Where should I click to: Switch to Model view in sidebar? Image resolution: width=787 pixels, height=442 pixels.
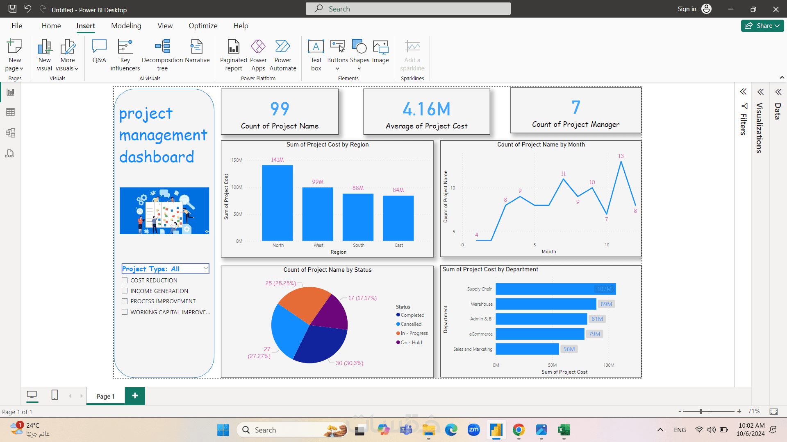10,133
